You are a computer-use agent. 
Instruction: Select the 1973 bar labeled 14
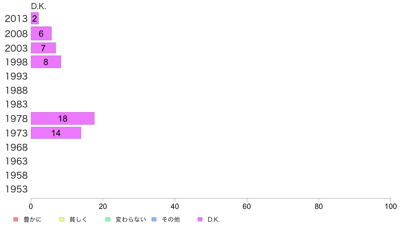coord(56,133)
